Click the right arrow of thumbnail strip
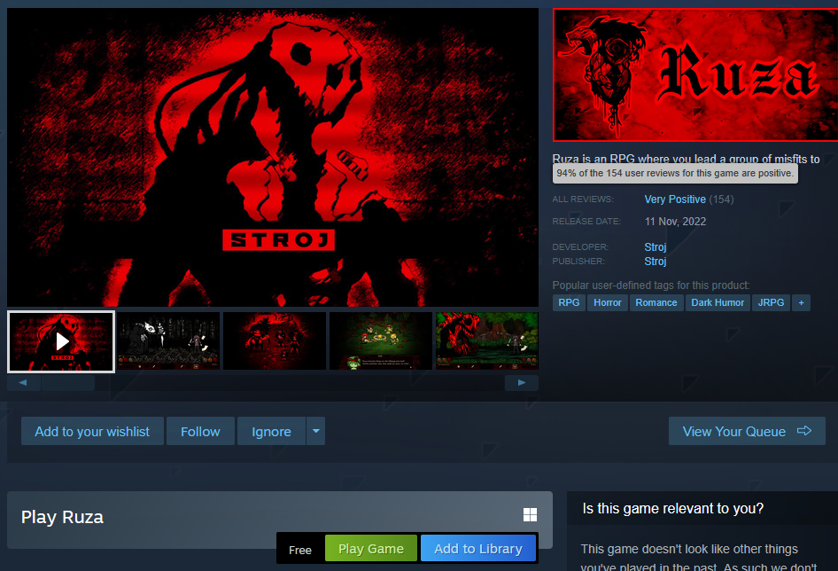Screen dimensions: 838x571 522,383
